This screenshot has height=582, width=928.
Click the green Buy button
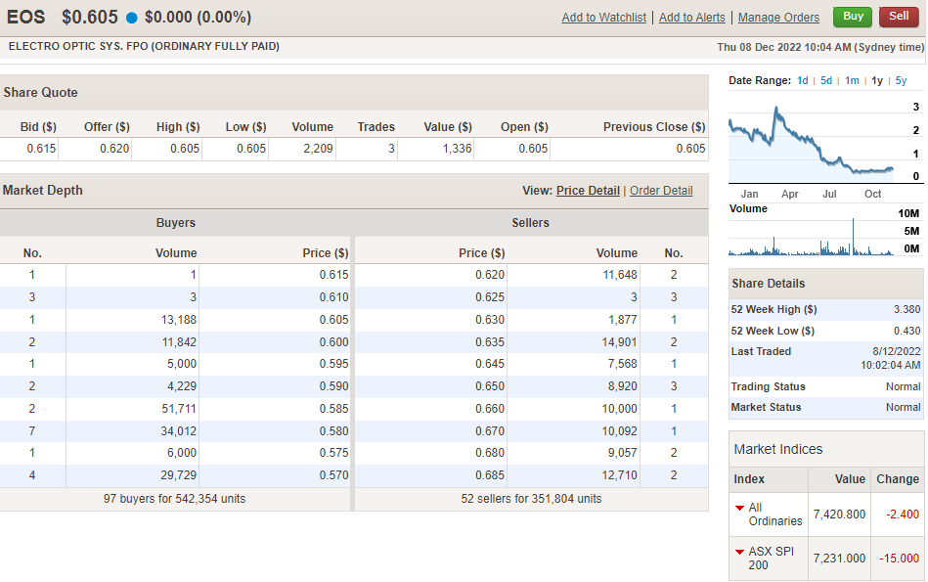pos(853,17)
